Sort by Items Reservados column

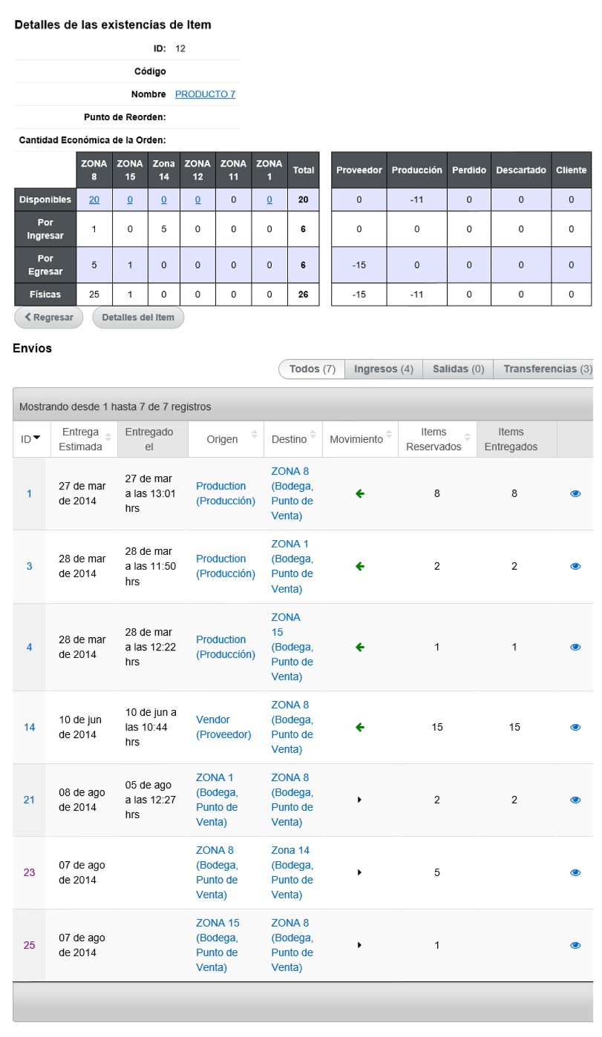[x=437, y=439]
